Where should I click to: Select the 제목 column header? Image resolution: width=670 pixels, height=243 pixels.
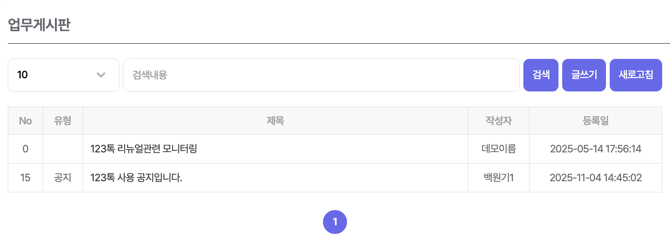pos(275,121)
